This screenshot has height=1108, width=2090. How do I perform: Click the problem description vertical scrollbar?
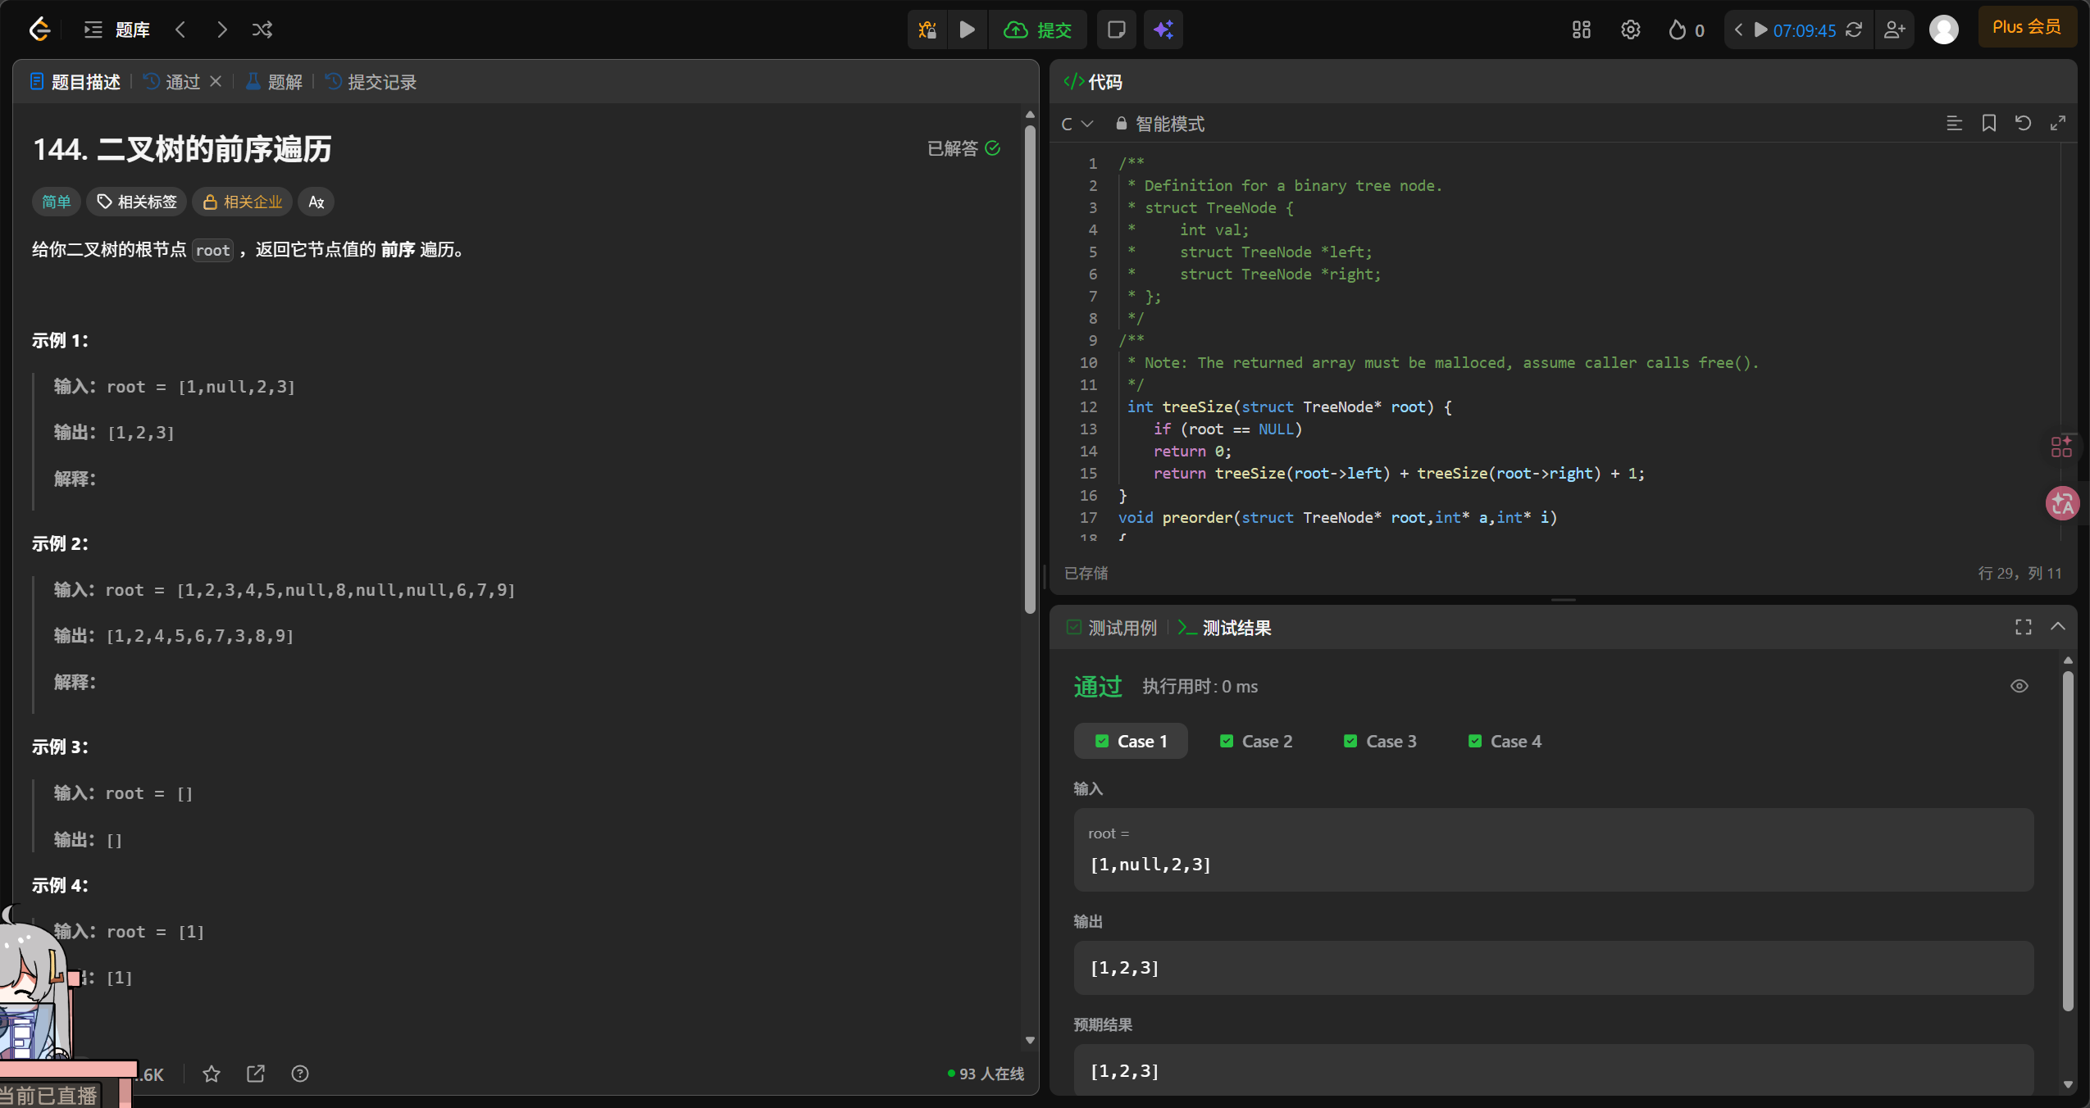pos(1030,369)
